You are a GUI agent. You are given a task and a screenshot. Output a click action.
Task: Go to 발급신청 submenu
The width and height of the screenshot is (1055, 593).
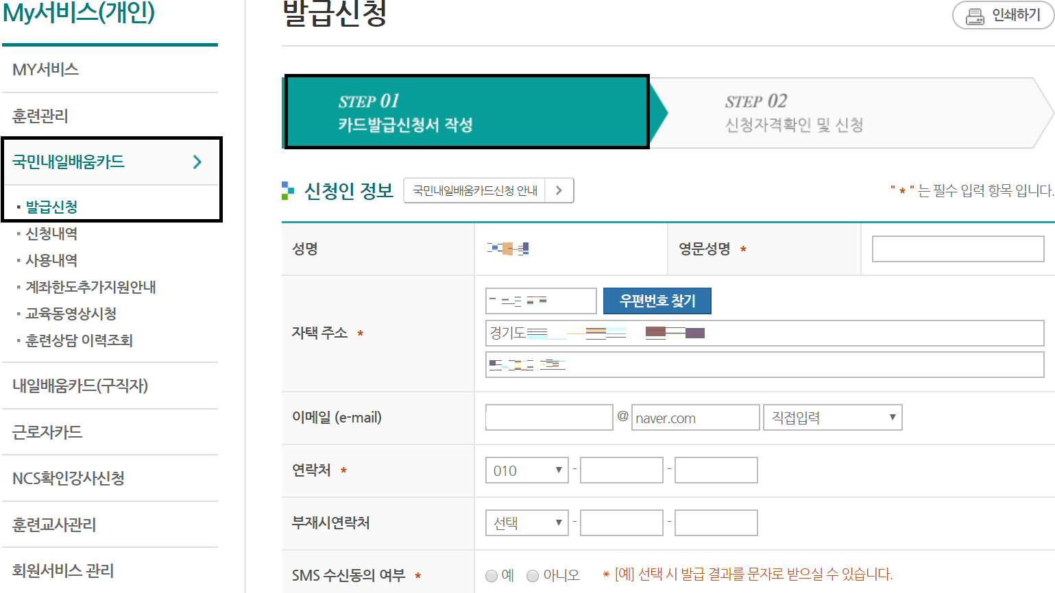[51, 207]
